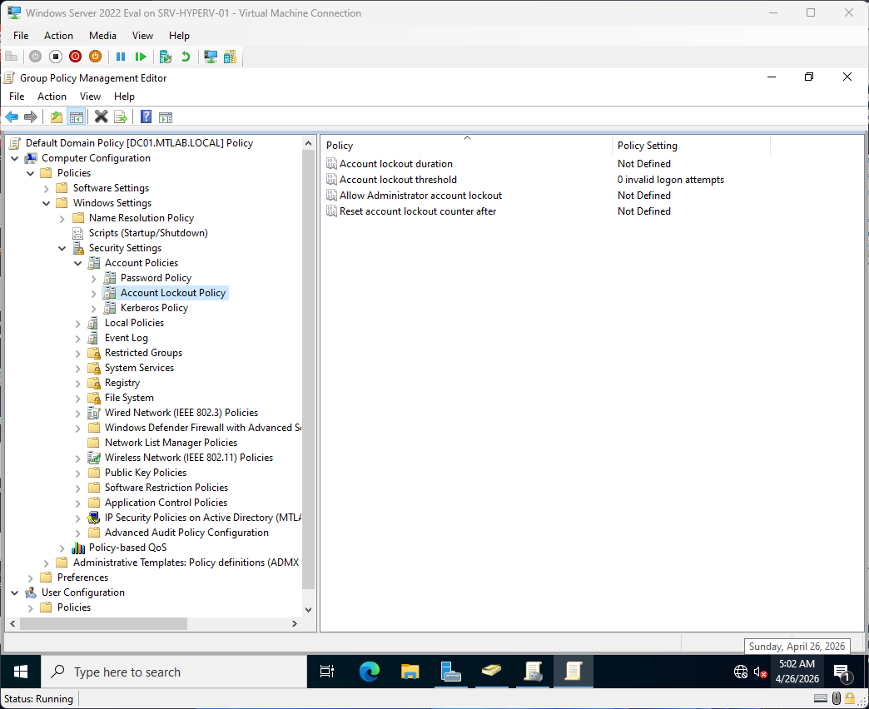Open the Group Policy Editor Help menu
Screen dimensions: 869x709
(x=124, y=97)
